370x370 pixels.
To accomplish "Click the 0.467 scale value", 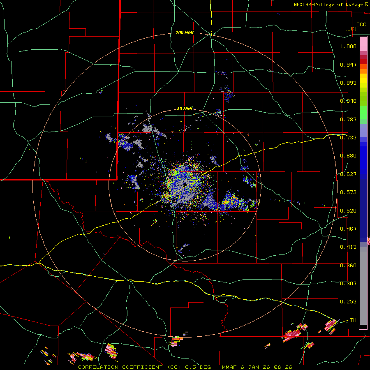I will 348,229.
